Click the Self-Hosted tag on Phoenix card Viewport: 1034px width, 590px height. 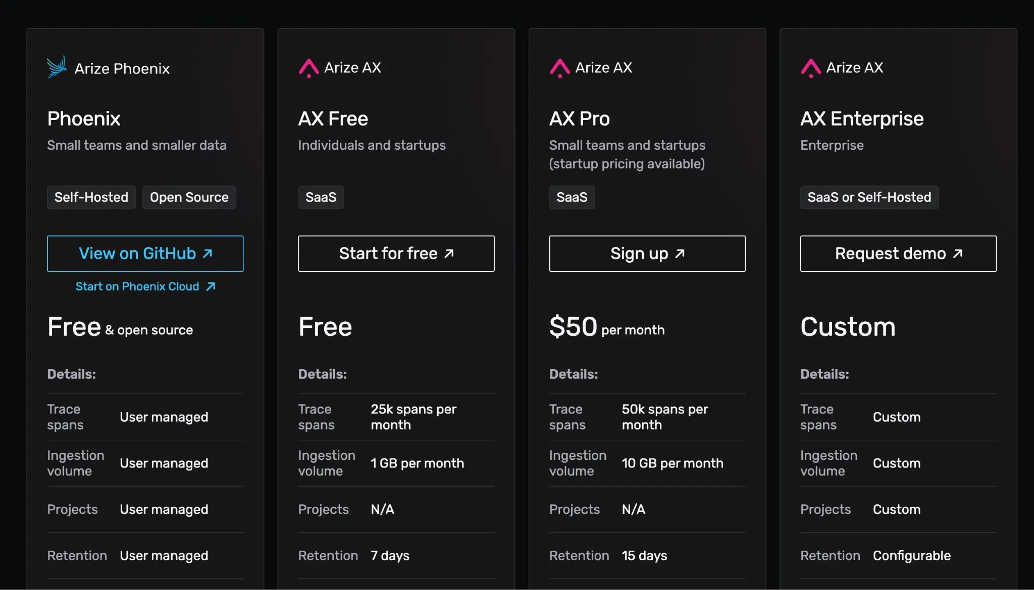[x=91, y=197]
